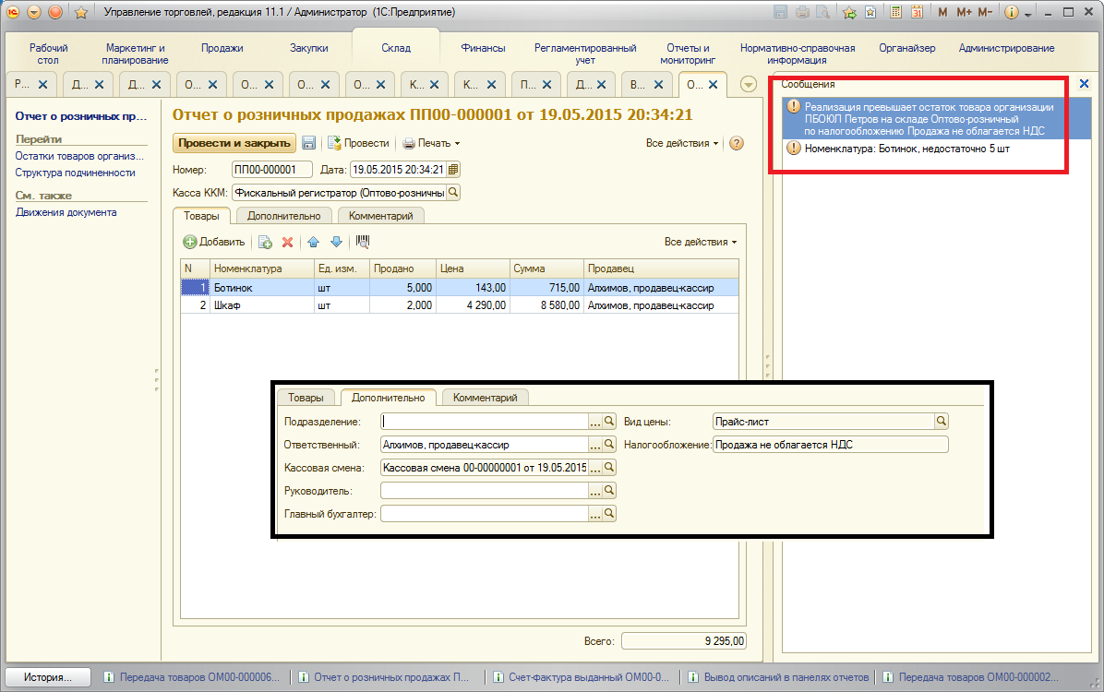Open the Движения документа link

click(x=66, y=212)
